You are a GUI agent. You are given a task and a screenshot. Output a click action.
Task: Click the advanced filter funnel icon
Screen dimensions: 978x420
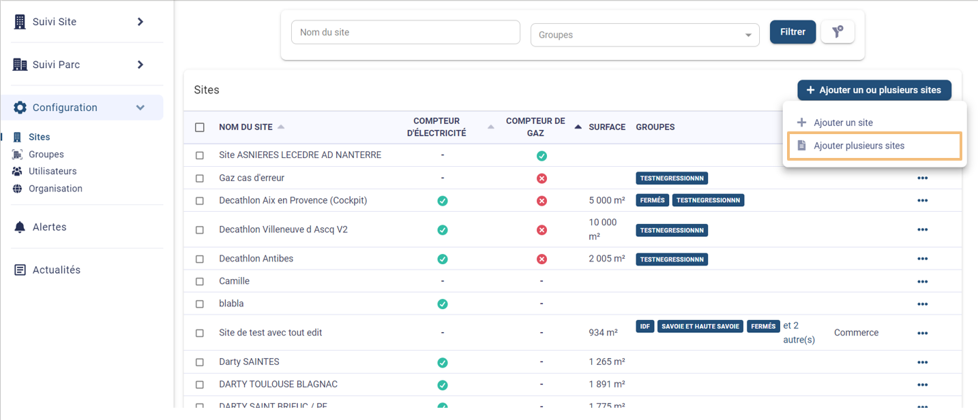[x=838, y=31]
